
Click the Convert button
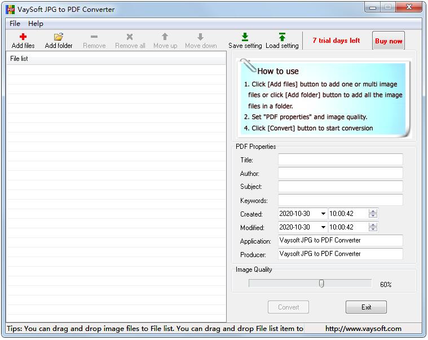(288, 307)
